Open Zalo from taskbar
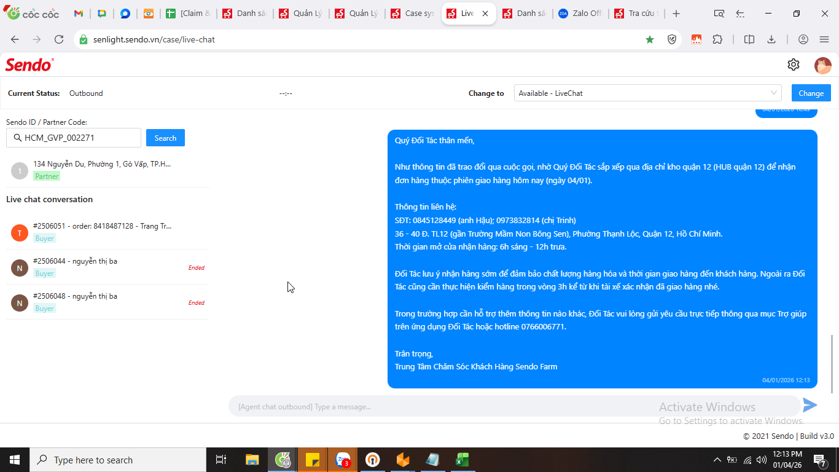 point(343,460)
